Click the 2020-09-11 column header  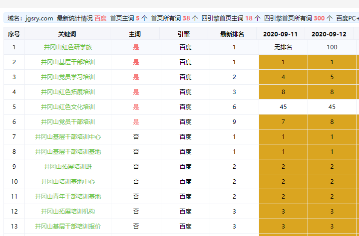click(280, 34)
